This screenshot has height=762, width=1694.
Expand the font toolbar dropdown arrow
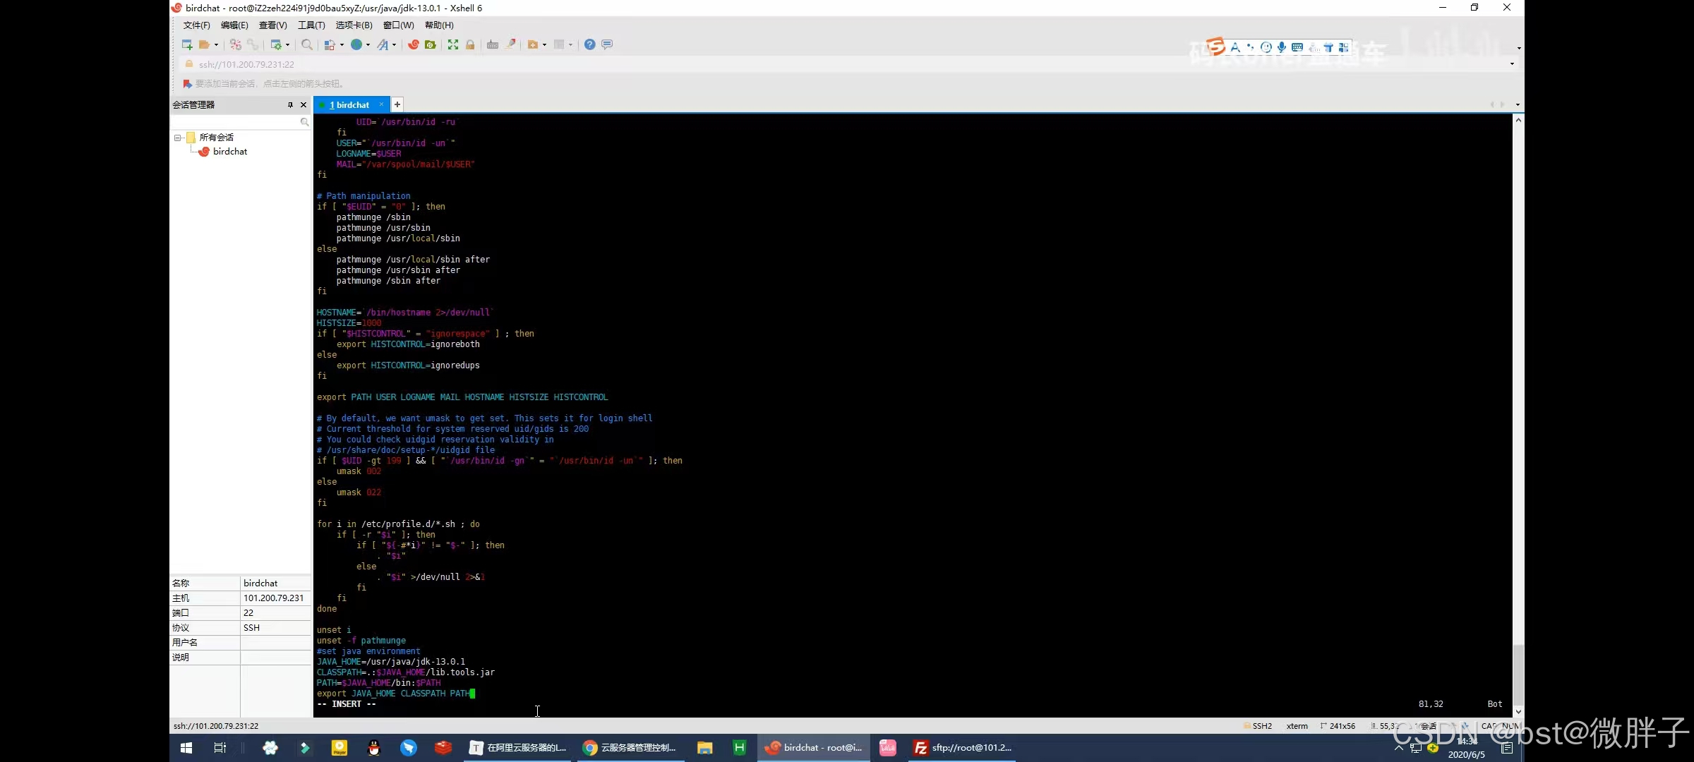pos(394,45)
